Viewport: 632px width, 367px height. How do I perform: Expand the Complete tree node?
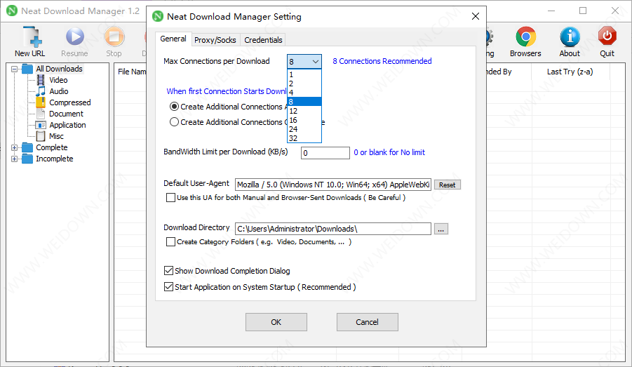[x=15, y=147]
